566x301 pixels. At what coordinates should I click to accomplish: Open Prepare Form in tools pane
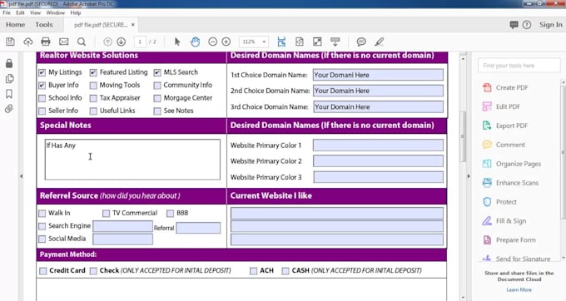pos(509,240)
